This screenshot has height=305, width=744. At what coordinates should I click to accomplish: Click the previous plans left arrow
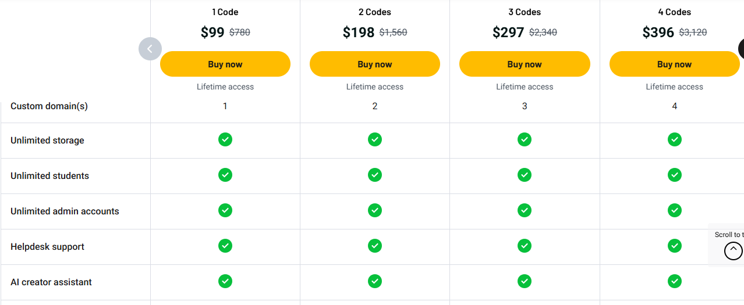pos(150,49)
